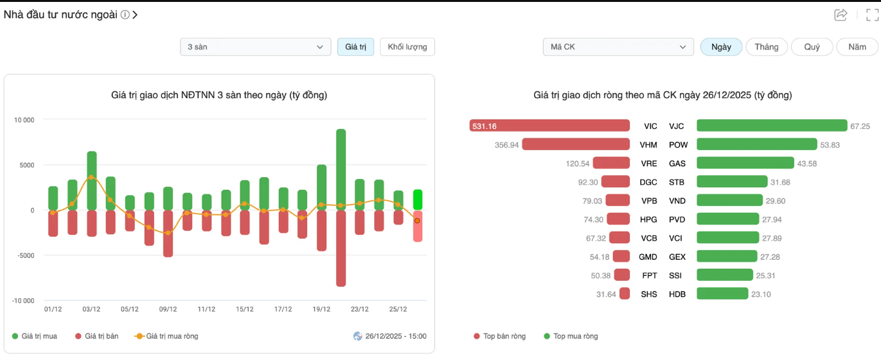Screen dimensions: 881x356
Task: Click the VJC net-buy bar labeled 67.25
Action: [x=772, y=126]
